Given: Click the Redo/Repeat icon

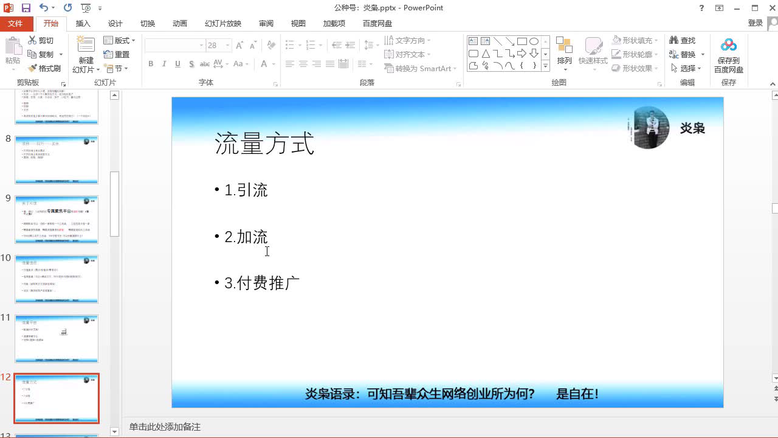Looking at the screenshot, I should 67,8.
